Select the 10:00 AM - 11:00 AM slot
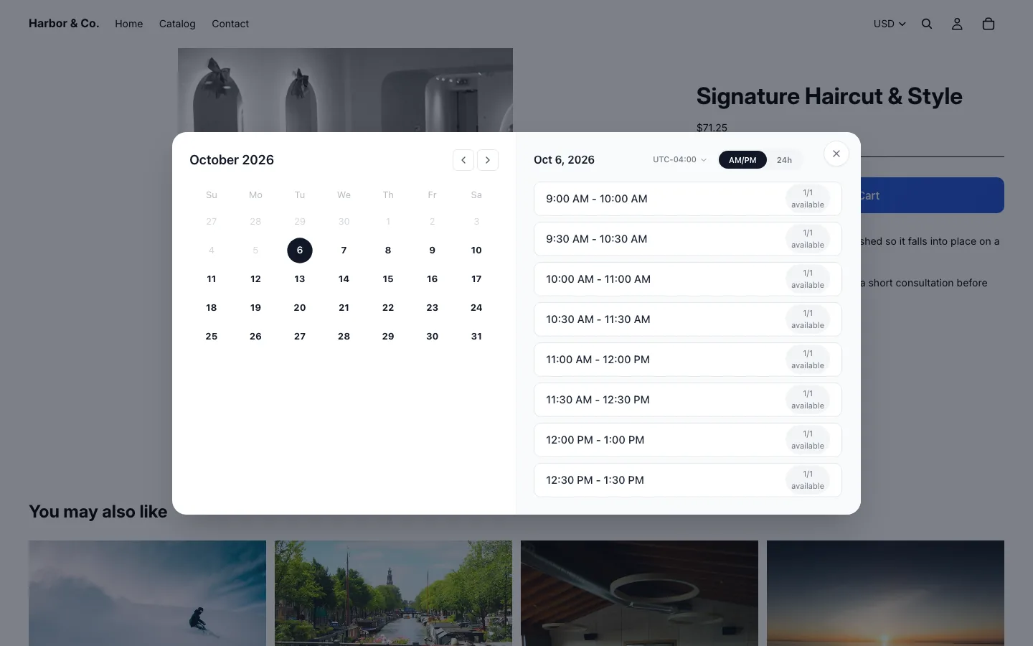The height and width of the screenshot is (646, 1033). click(x=688, y=279)
